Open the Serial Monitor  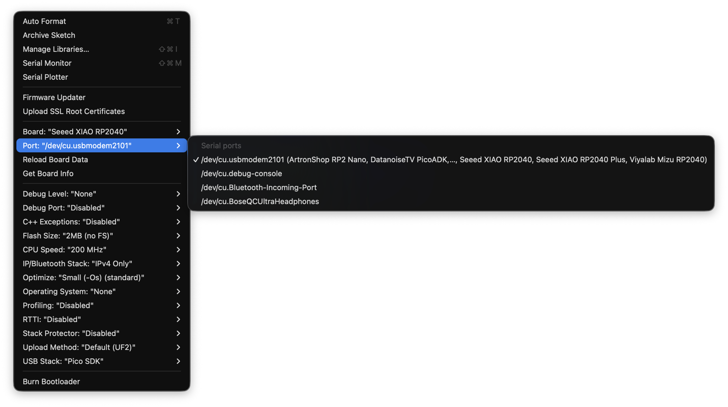[x=102, y=63]
